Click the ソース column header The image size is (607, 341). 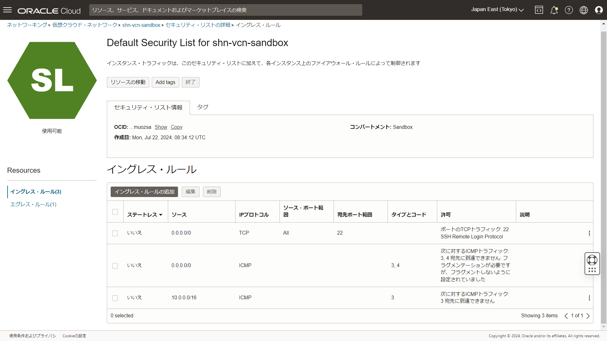coord(179,215)
